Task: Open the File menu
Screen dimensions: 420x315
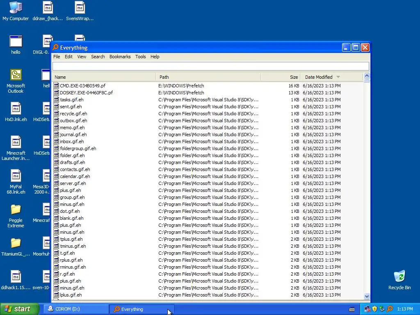Action: [57, 57]
